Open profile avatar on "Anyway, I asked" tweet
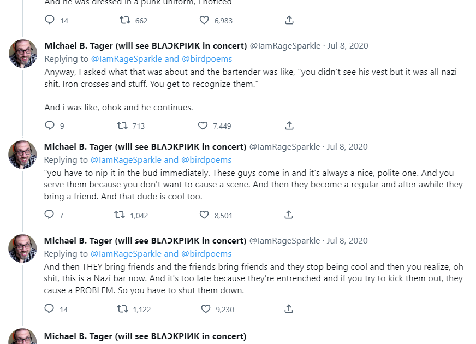The width and height of the screenshot is (476, 344). click(x=23, y=54)
